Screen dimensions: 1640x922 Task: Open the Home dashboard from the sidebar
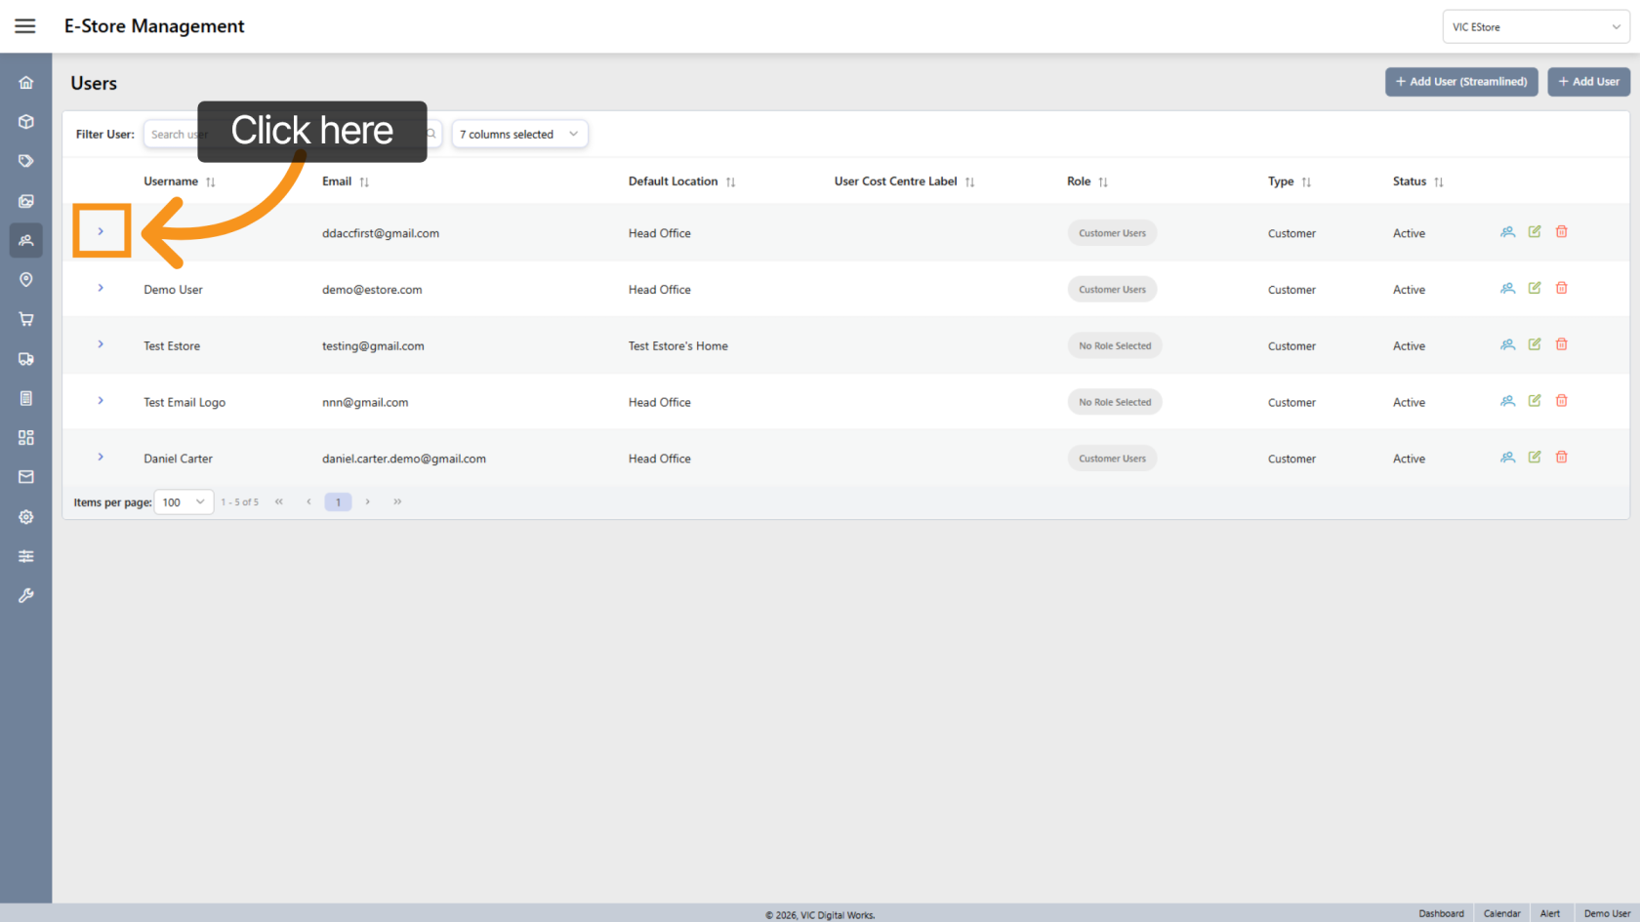[x=25, y=82]
